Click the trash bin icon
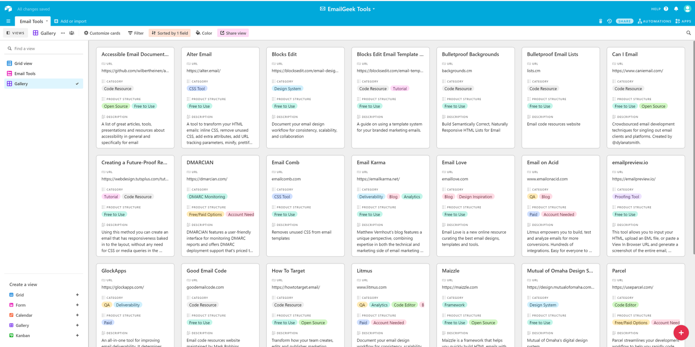The width and height of the screenshot is (695, 347). tap(600, 21)
